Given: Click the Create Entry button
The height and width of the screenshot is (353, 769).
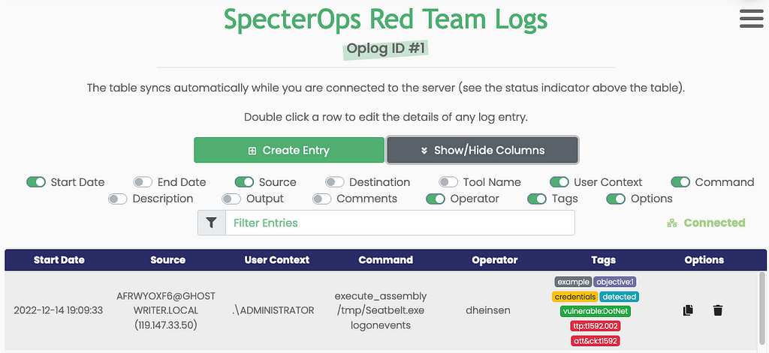Looking at the screenshot, I should point(289,150).
